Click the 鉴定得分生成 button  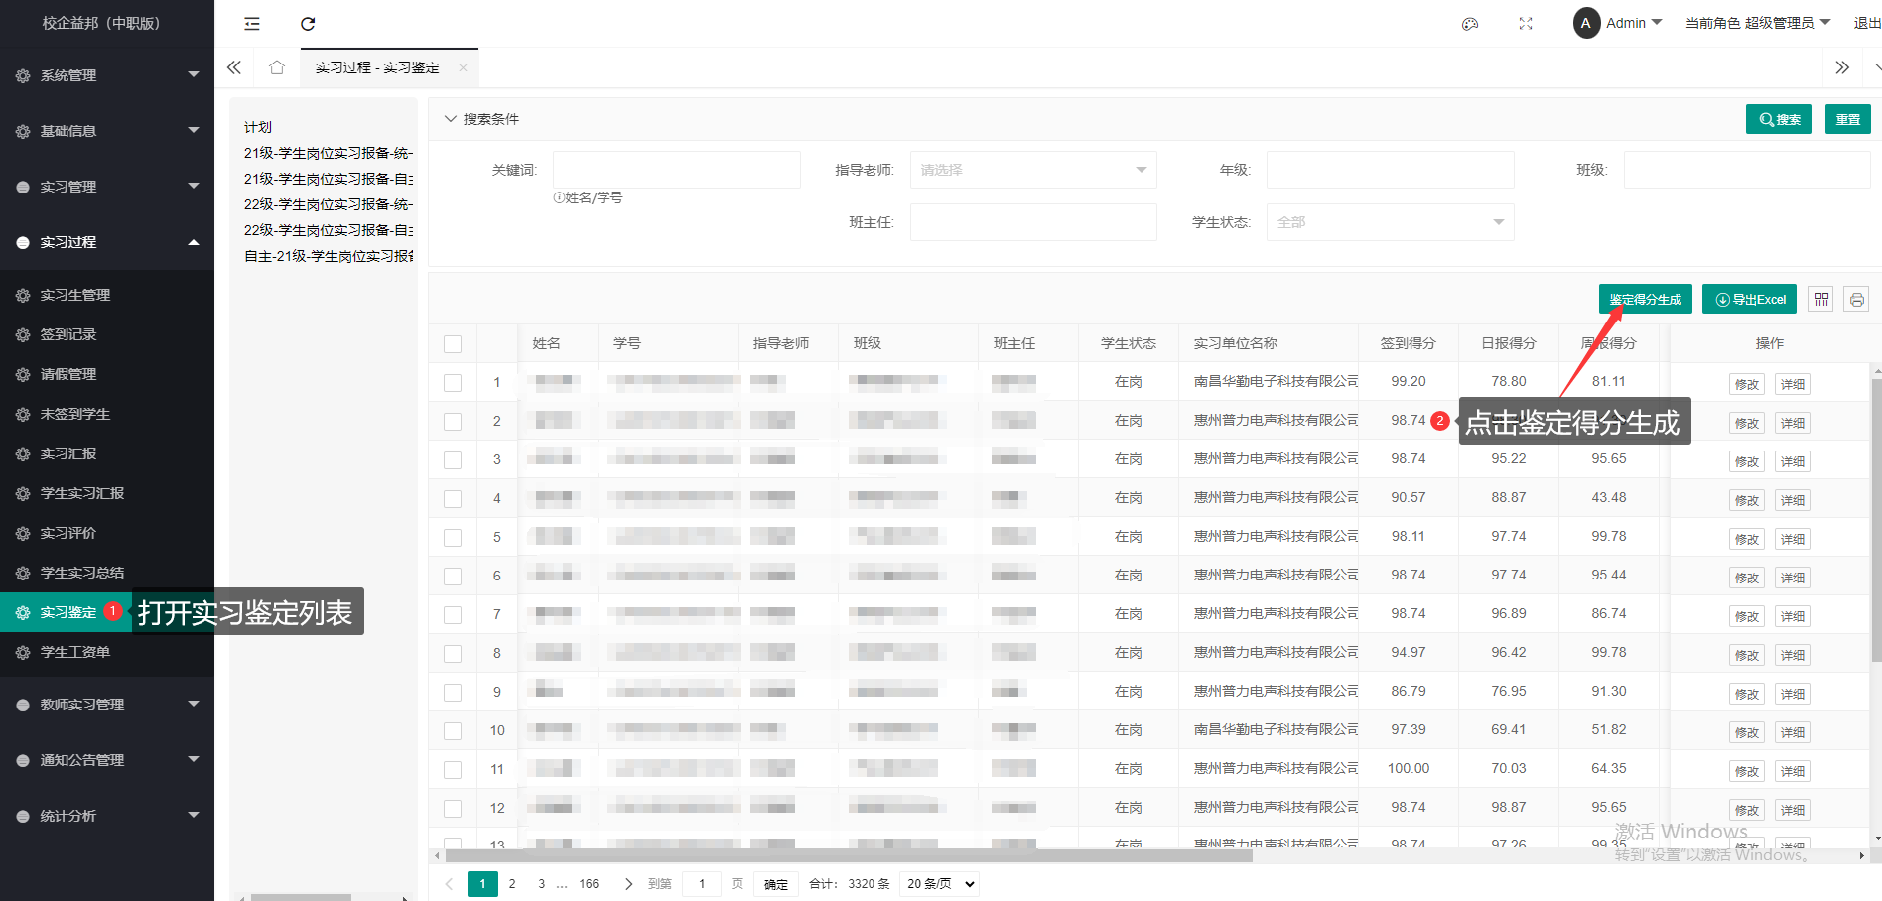click(x=1645, y=299)
